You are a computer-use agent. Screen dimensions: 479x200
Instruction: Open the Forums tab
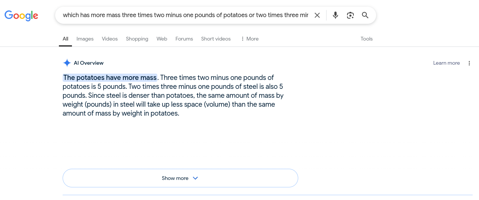[x=184, y=39]
